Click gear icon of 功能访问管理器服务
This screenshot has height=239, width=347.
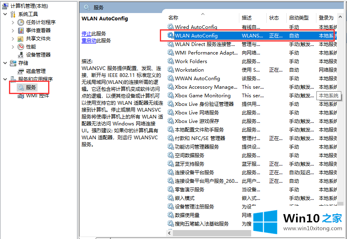[170, 147]
